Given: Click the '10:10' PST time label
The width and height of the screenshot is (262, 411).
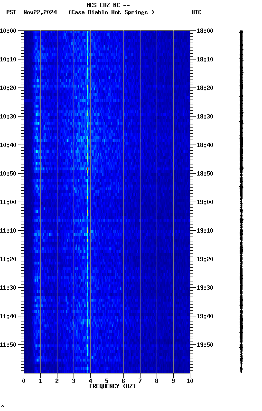Looking at the screenshot, I should pyautogui.click(x=8, y=59).
